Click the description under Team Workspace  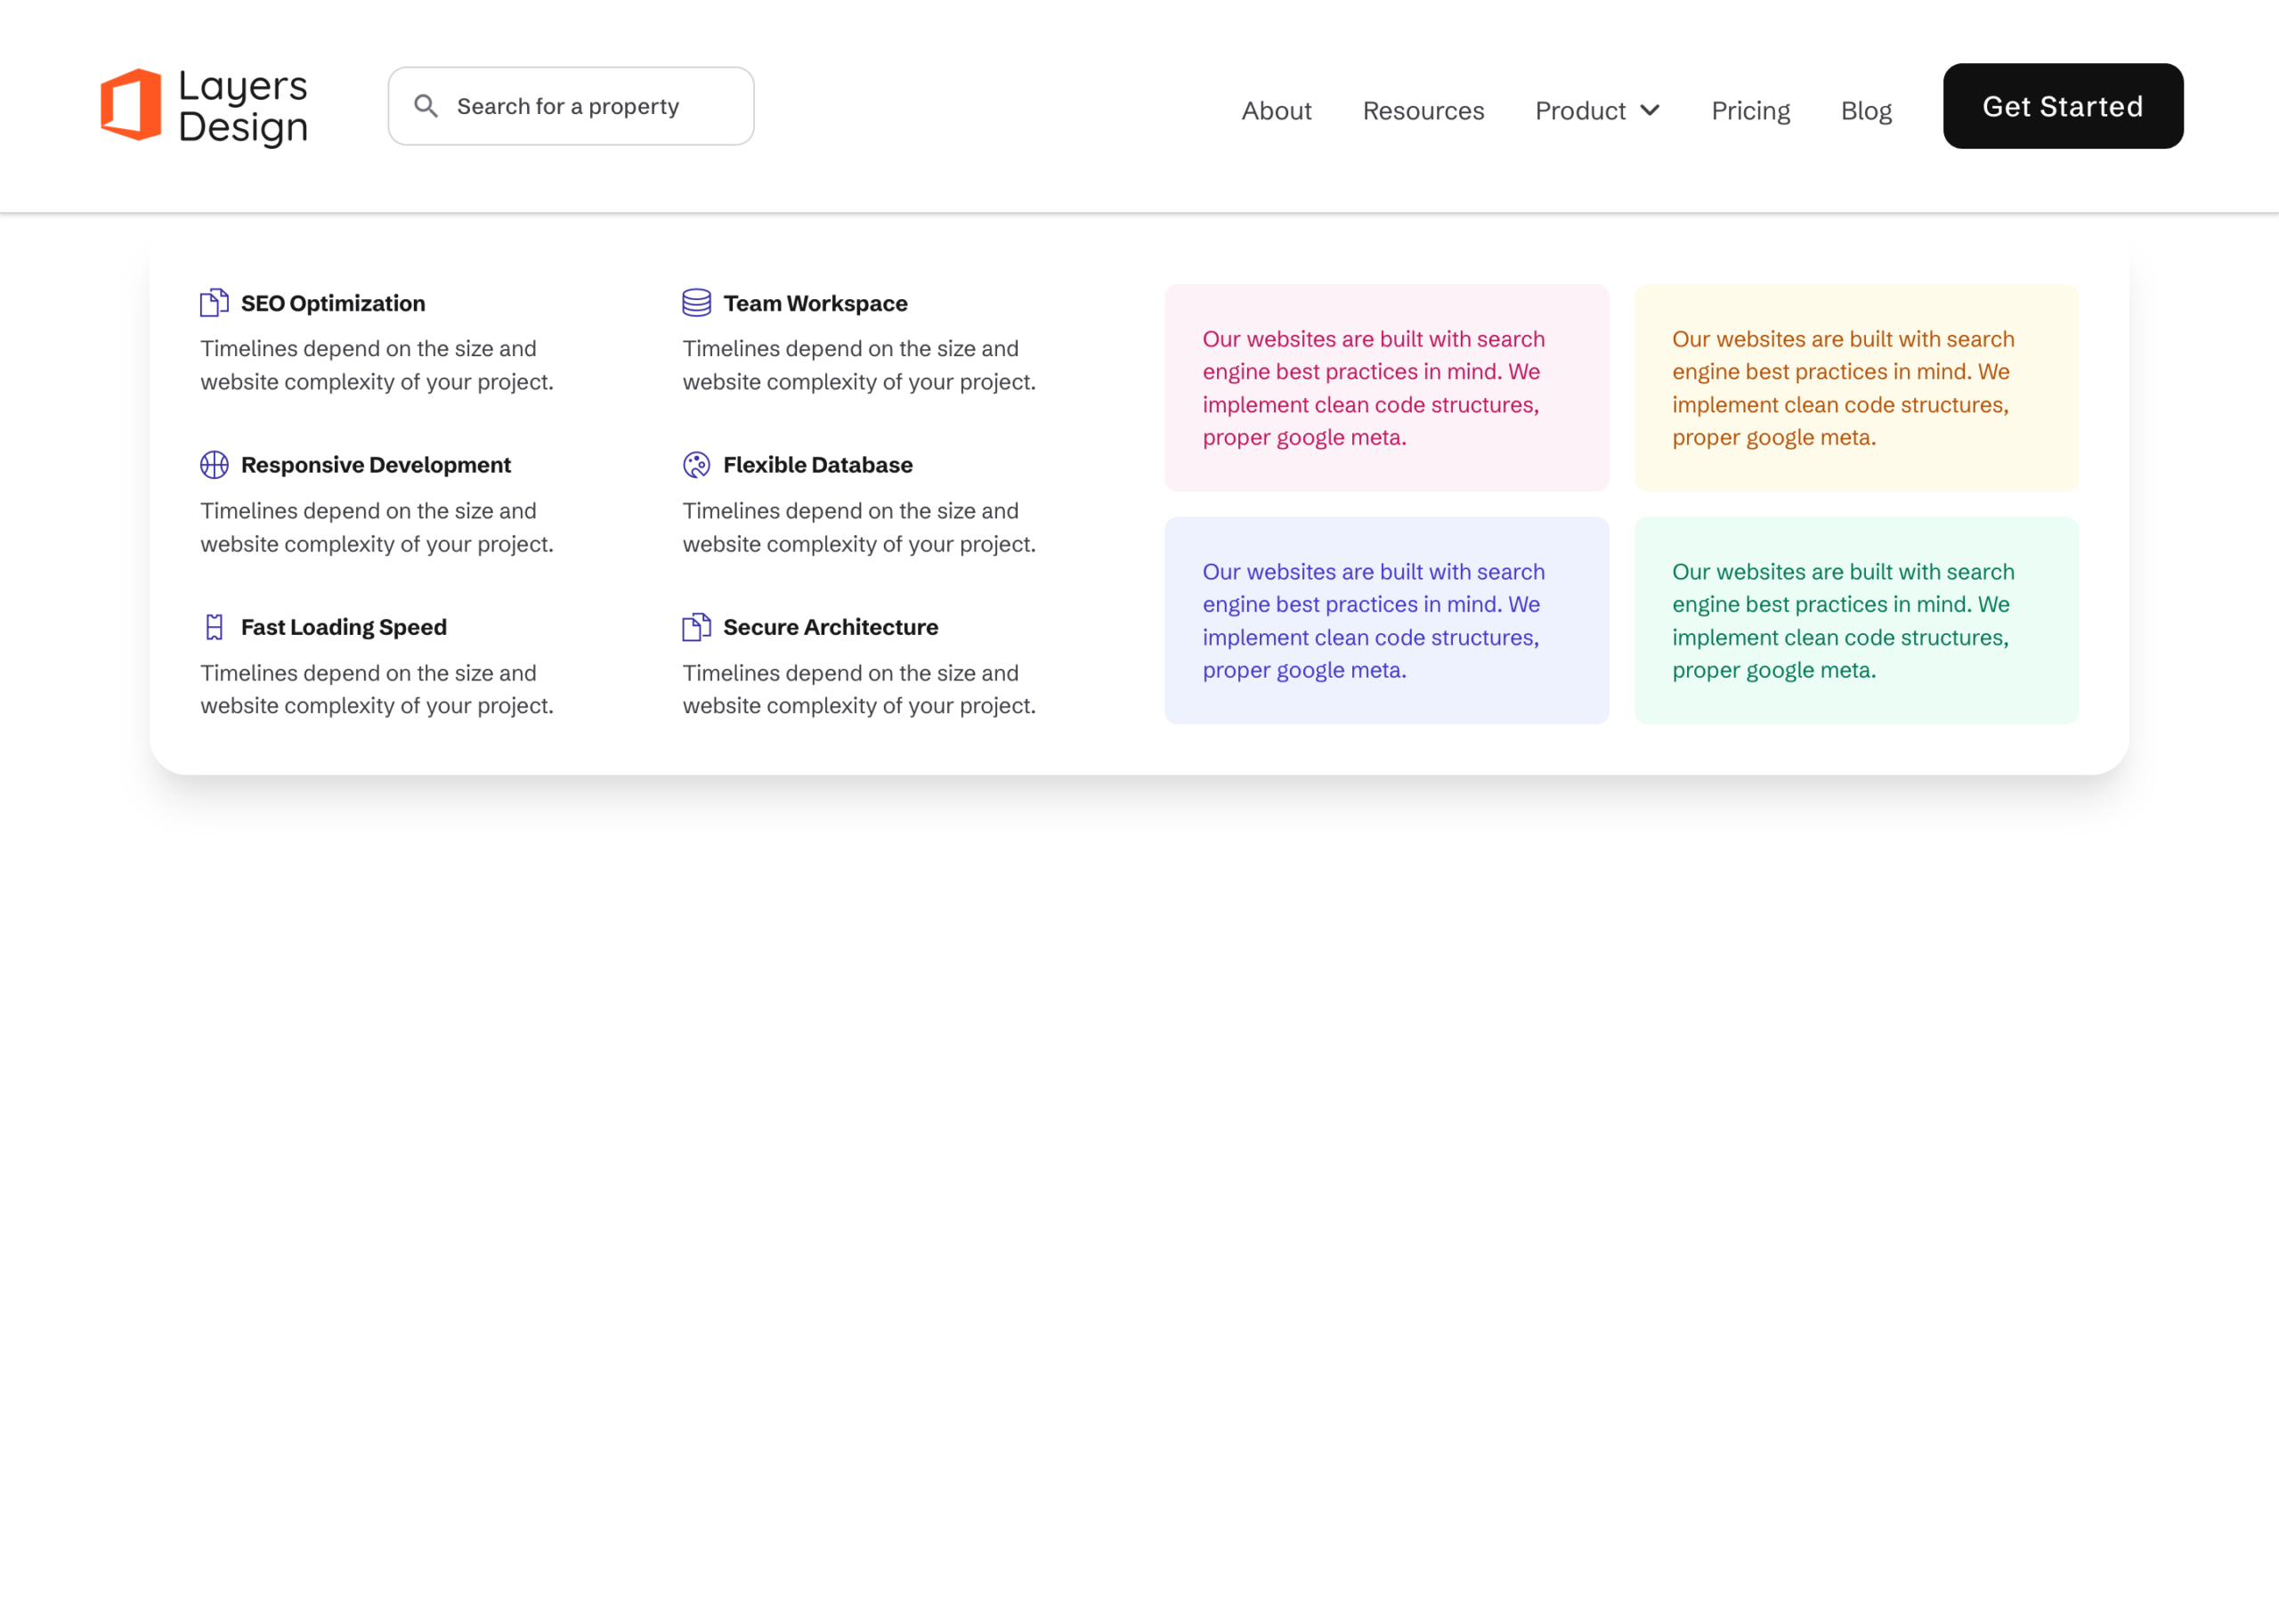click(858, 364)
